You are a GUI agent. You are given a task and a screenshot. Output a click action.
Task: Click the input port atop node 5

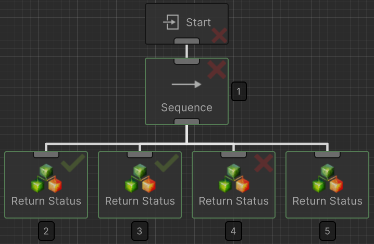coord(328,154)
